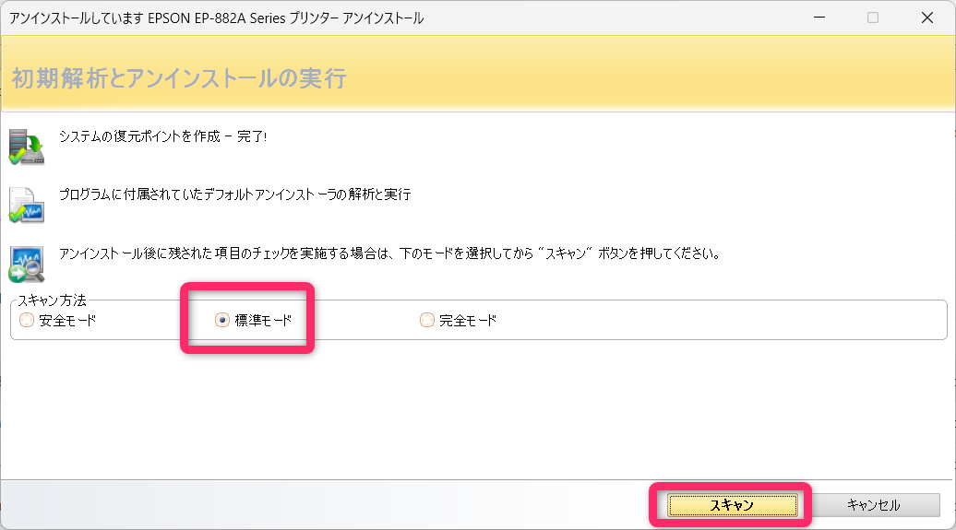Screen dimensions: 956x530
Task: Click the leftover scan magnifier icon
Action: click(27, 263)
